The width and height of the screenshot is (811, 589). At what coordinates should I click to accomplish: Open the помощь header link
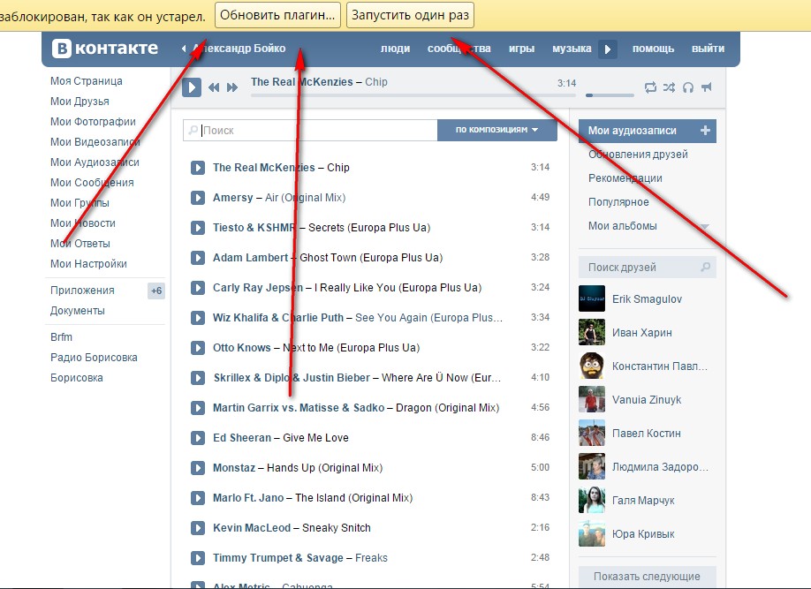[x=653, y=49]
